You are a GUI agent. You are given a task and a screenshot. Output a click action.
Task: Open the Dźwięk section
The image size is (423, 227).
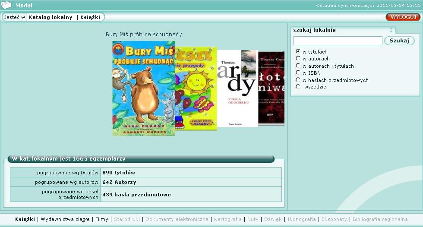[273, 219]
